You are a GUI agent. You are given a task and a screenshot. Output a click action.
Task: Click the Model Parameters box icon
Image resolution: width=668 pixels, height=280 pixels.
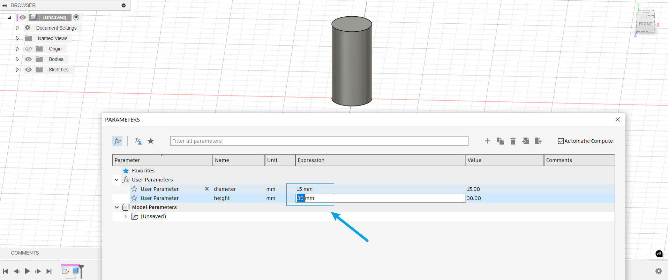point(126,207)
